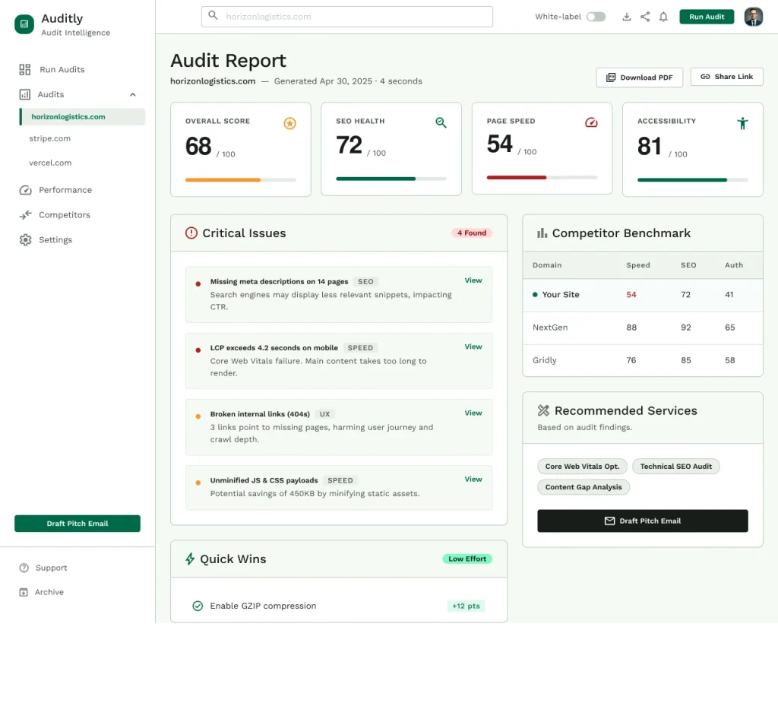
Task: Click the Run Audits grid icon
Action: (25, 69)
